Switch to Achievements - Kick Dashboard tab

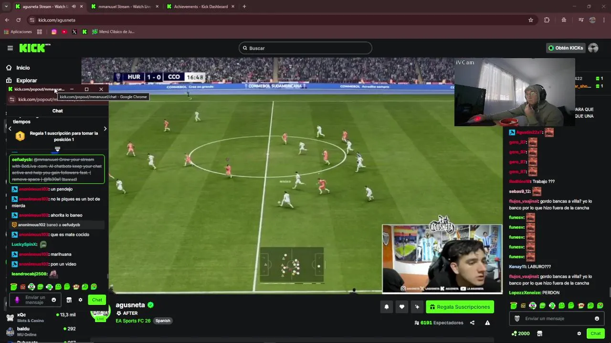(x=200, y=7)
